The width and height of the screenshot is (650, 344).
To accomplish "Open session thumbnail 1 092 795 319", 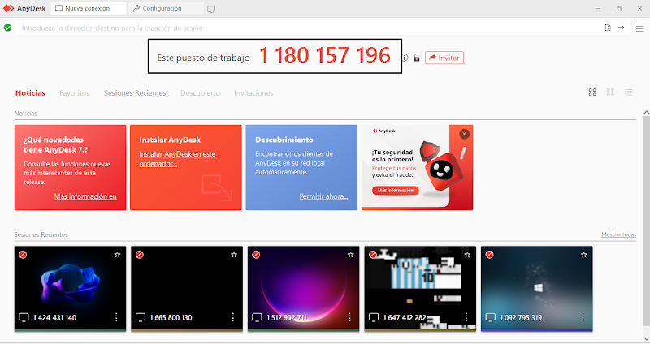I will pyautogui.click(x=537, y=289).
